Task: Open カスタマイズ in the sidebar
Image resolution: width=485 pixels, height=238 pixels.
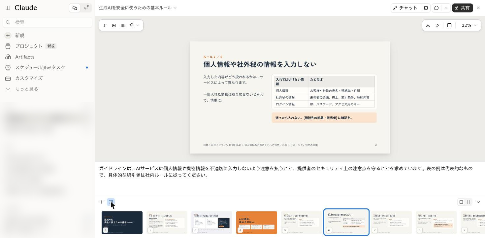Action: (x=48, y=78)
